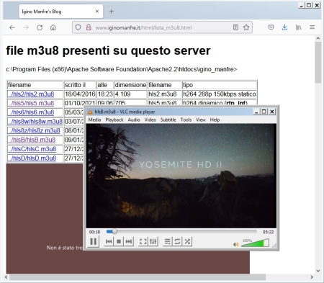Mute audio via VLC speaker icon
Viewport: 324px width, 283px height.
click(236, 244)
